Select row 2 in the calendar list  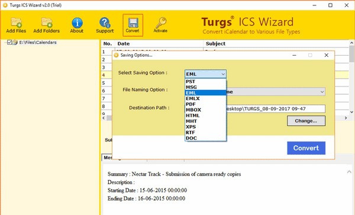pos(106,60)
